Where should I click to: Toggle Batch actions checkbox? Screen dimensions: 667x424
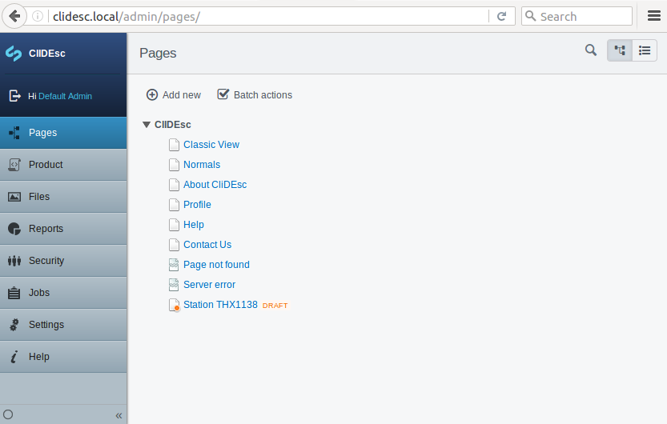[x=223, y=94]
